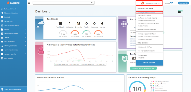The image size is (191, 92).
Task: Click the Colas de SW Panel icon
Action: [2, 42]
